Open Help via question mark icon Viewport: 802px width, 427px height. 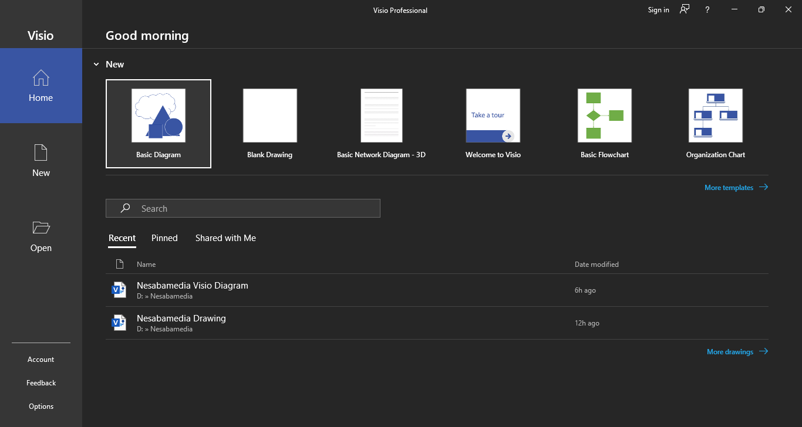point(707,10)
